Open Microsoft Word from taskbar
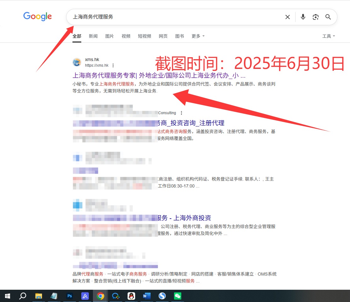350x302 pixels. pyautogui.click(x=147, y=296)
